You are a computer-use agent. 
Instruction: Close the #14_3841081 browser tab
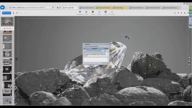[77, 8]
